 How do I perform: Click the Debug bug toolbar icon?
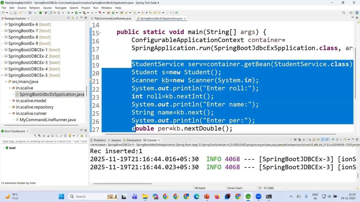[68, 13]
